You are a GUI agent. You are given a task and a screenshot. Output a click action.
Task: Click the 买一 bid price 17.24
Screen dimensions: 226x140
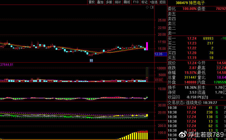tap(192, 39)
